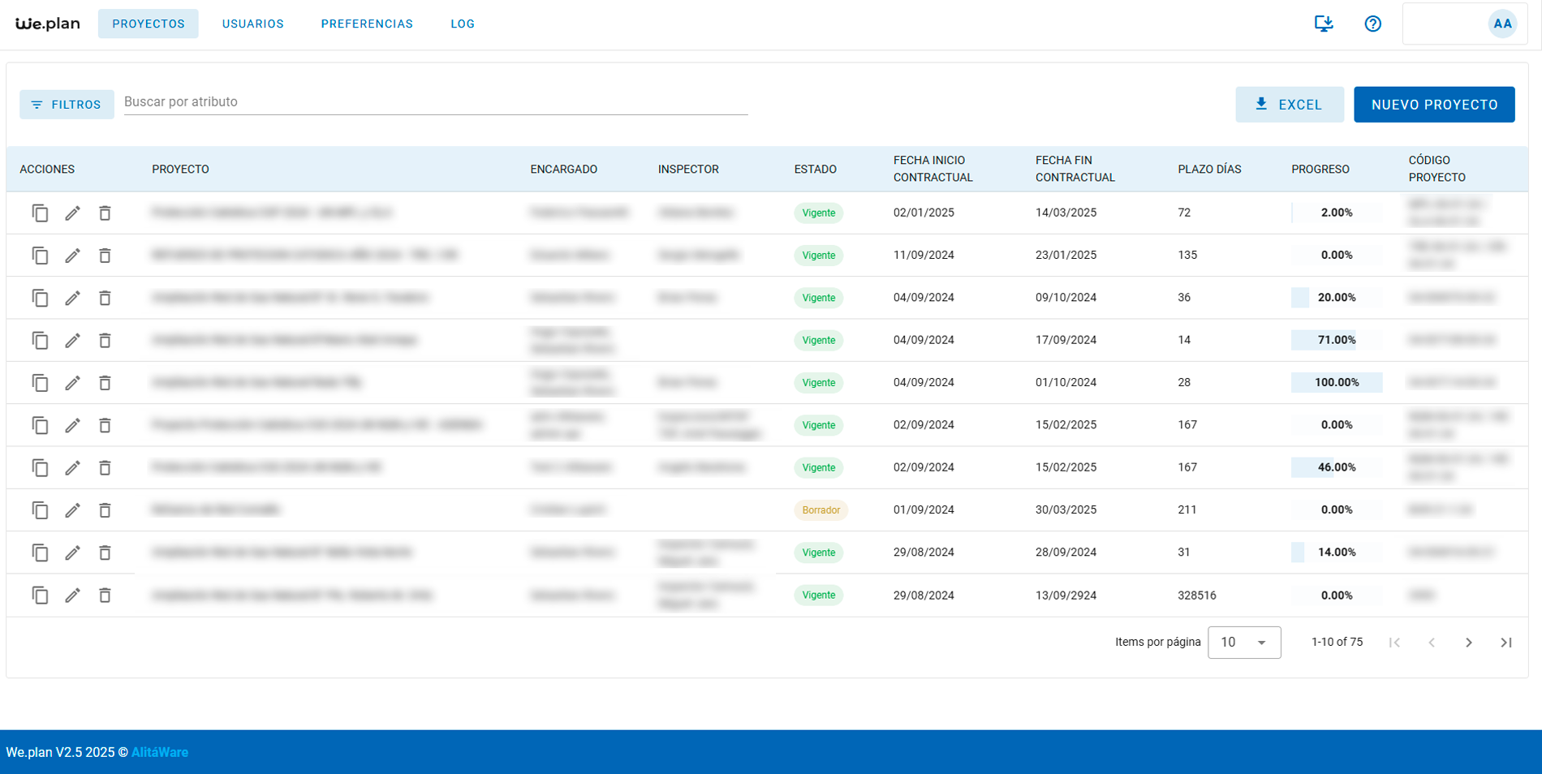
Task: Copy the project with 100.00% progress
Action: 40,383
